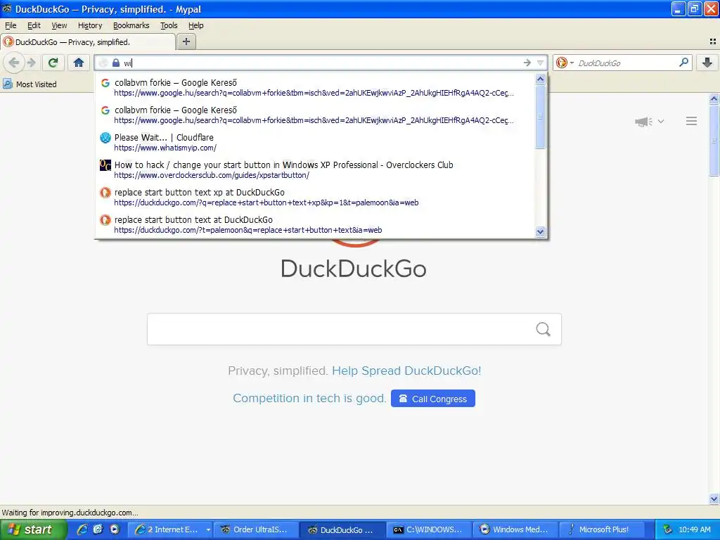
Task: Open the View menu
Action: [59, 25]
